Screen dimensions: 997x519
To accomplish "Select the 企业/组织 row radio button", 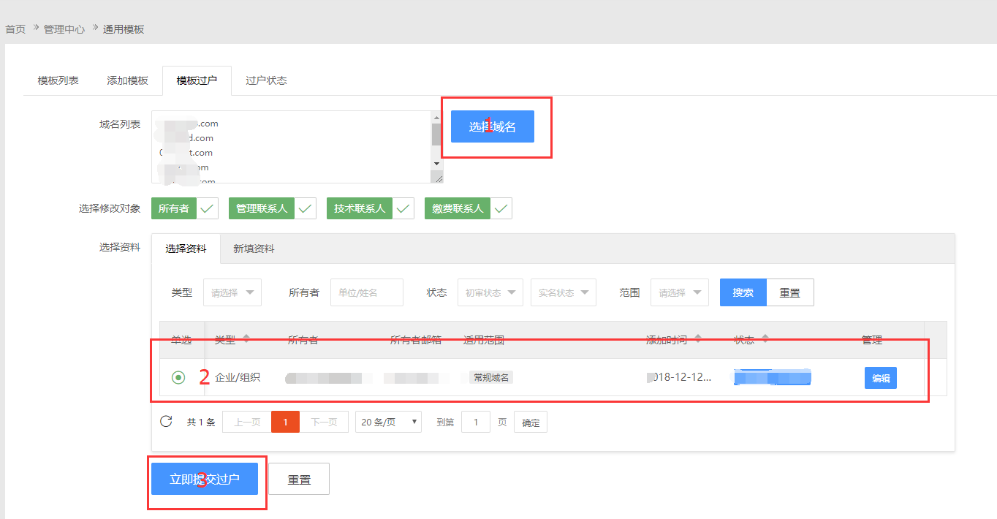I will tap(179, 377).
